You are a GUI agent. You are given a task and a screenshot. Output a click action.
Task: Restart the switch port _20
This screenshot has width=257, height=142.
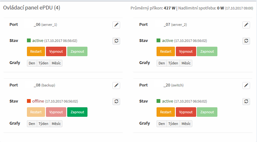pos(166,112)
